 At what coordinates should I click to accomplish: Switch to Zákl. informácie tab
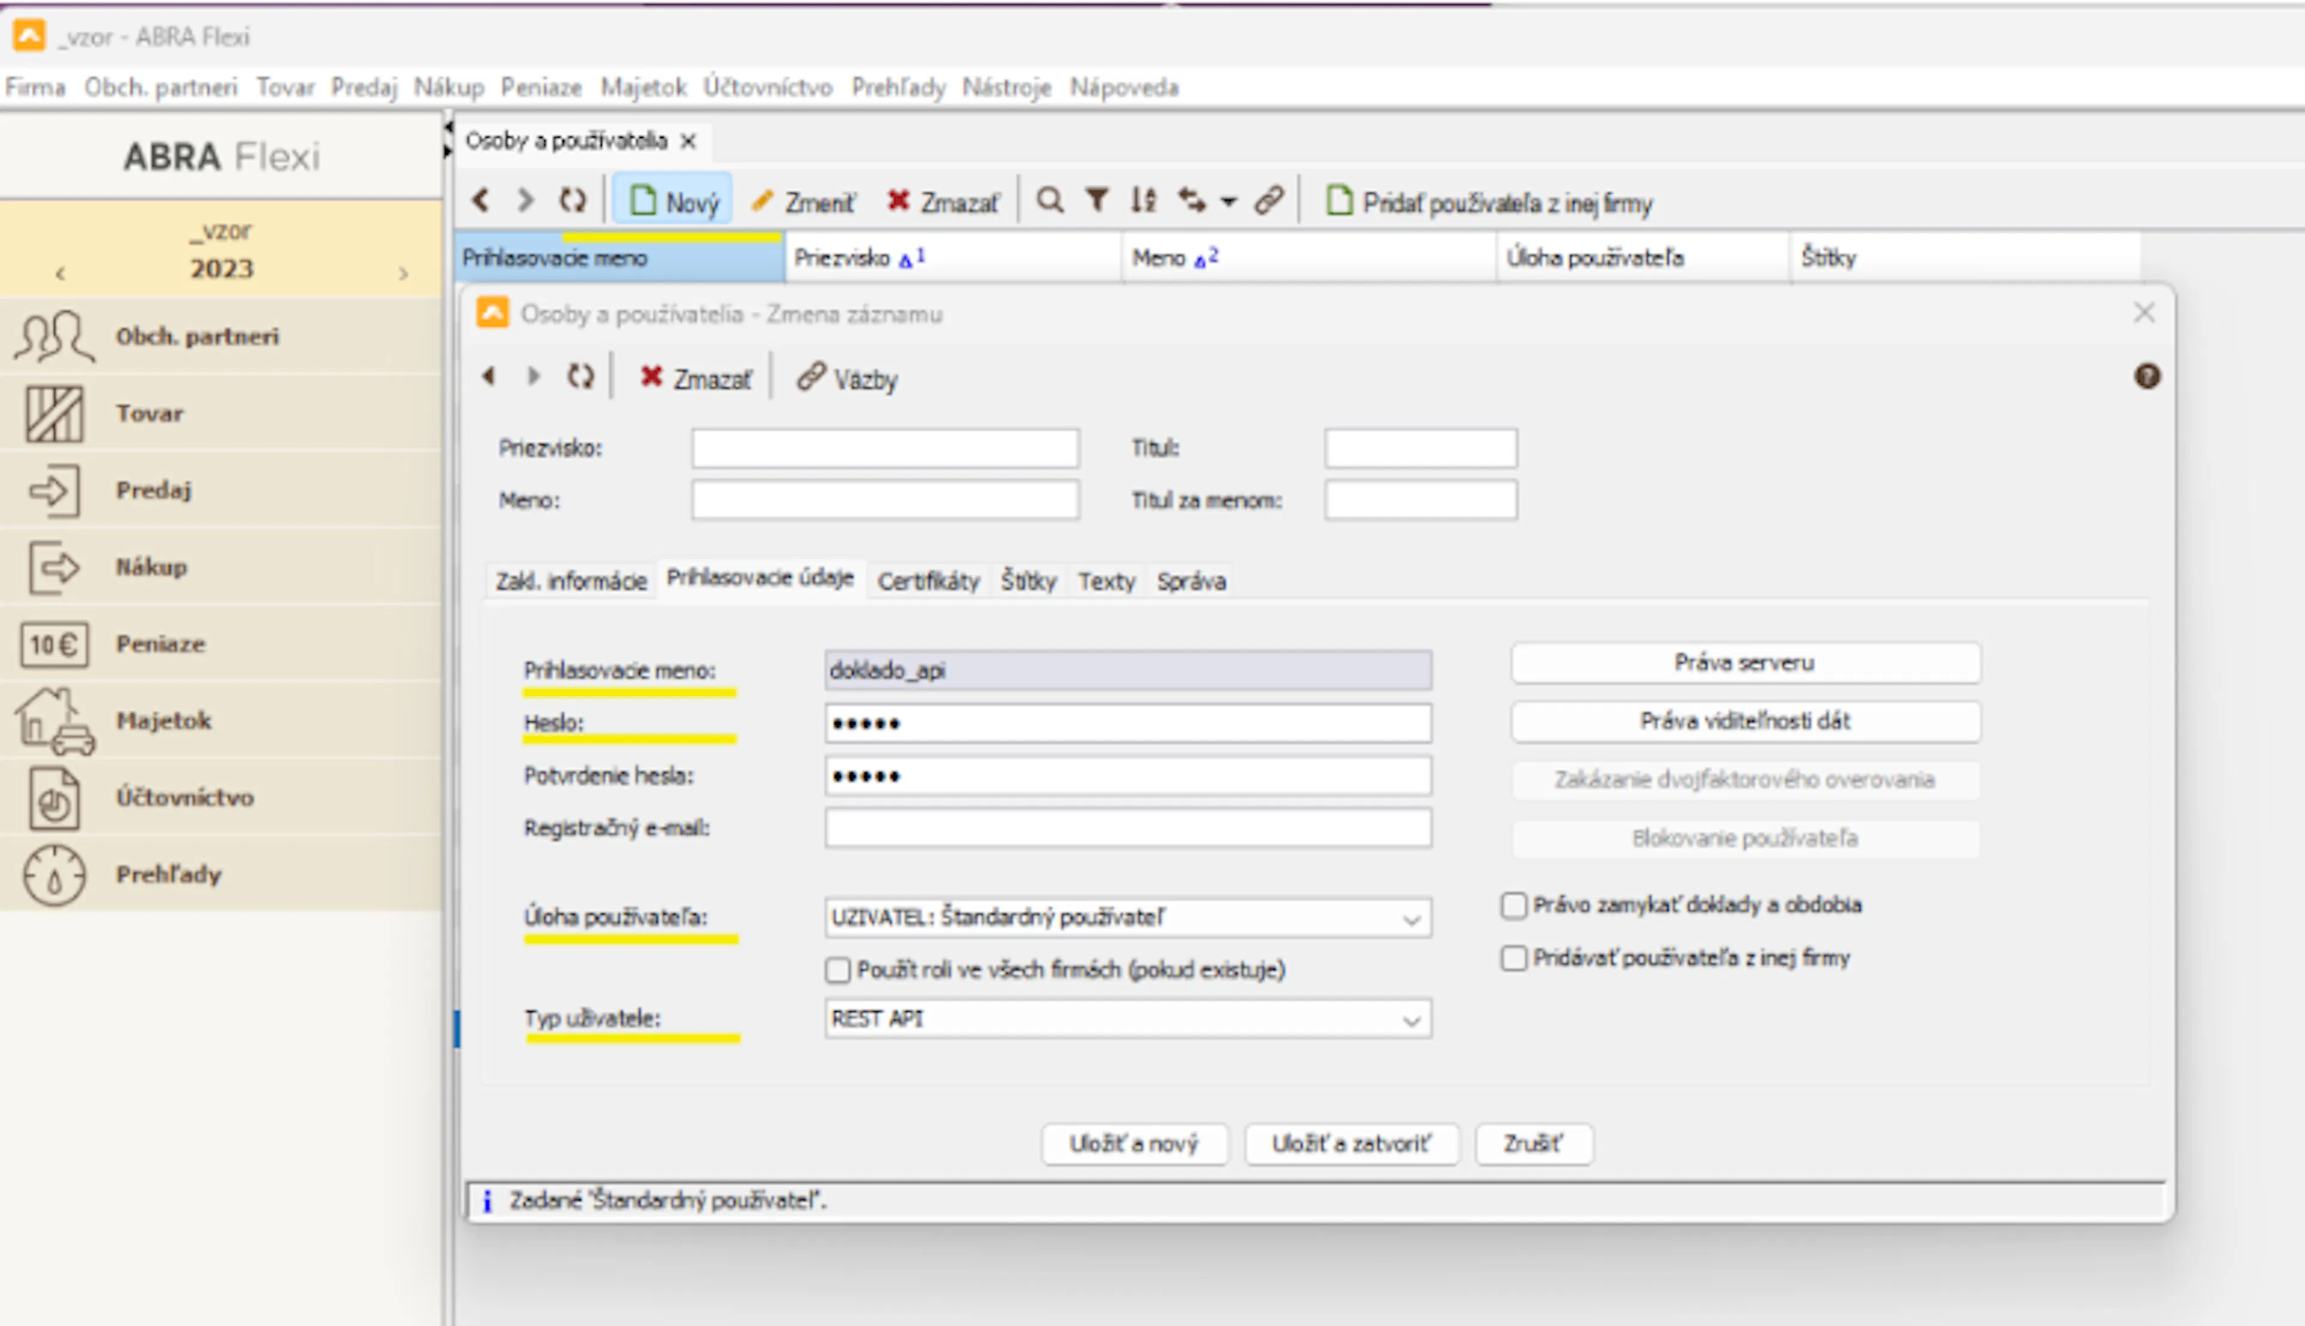571,581
